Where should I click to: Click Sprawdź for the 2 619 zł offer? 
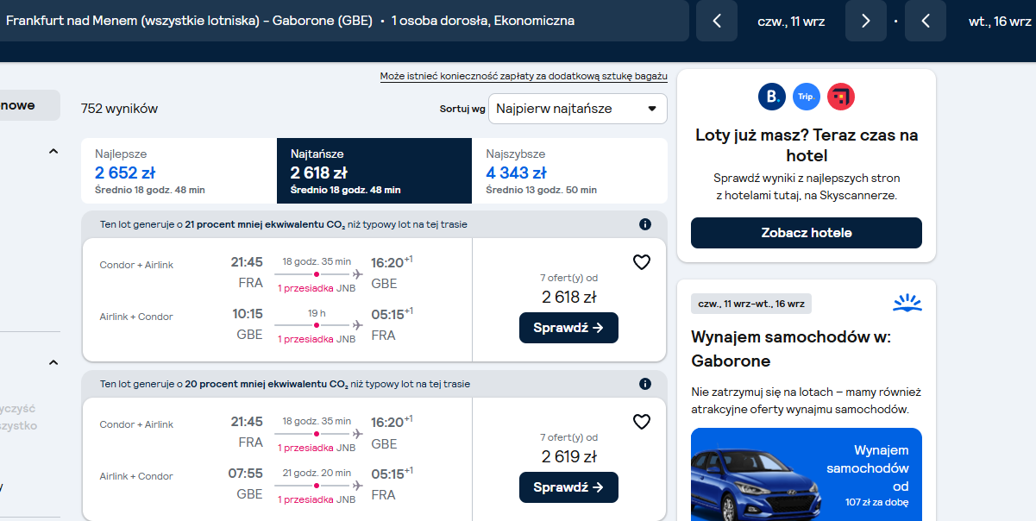click(568, 487)
